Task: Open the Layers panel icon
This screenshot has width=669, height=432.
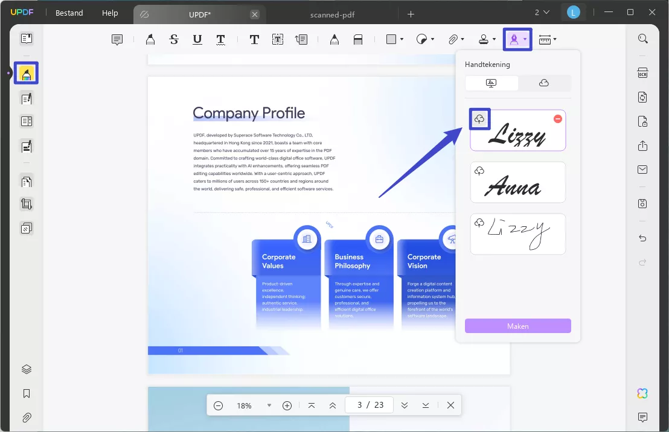Action: [x=27, y=369]
